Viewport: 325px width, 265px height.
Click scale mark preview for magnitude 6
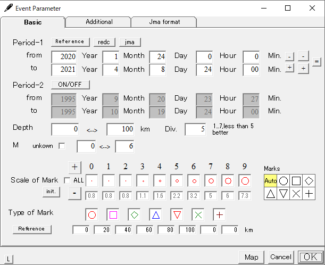pyautogui.click(x=194, y=181)
